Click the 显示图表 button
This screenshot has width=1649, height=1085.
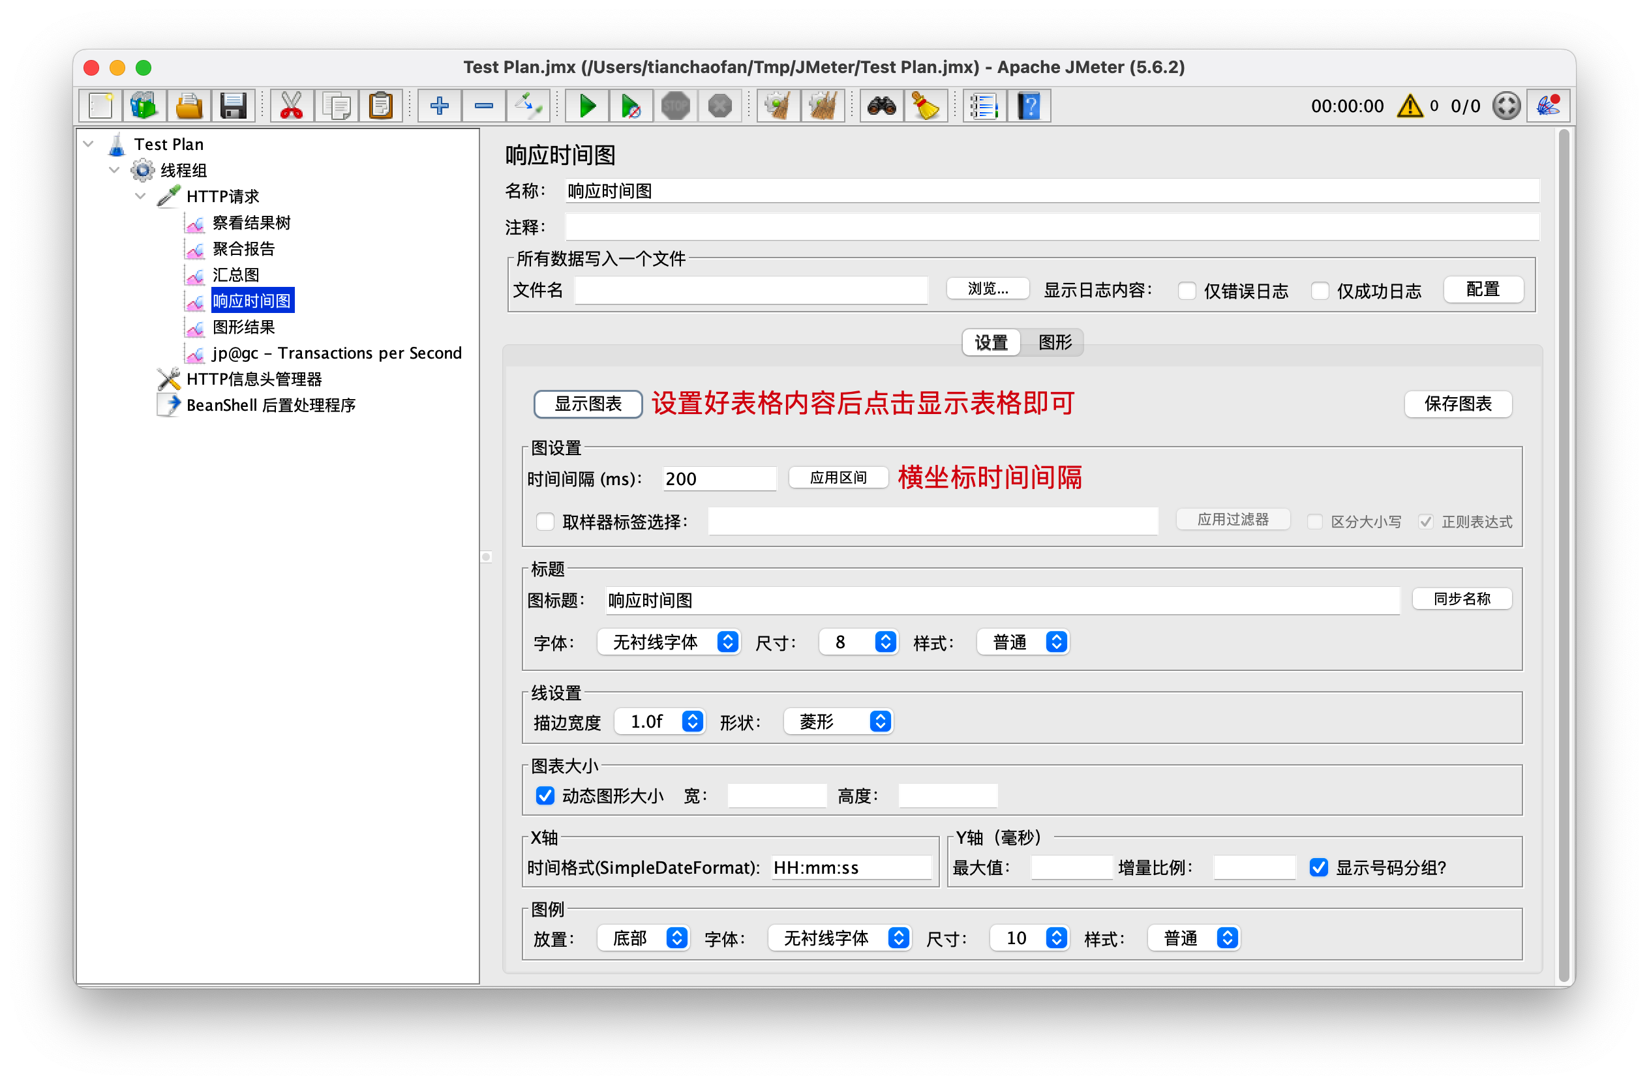[x=588, y=404]
